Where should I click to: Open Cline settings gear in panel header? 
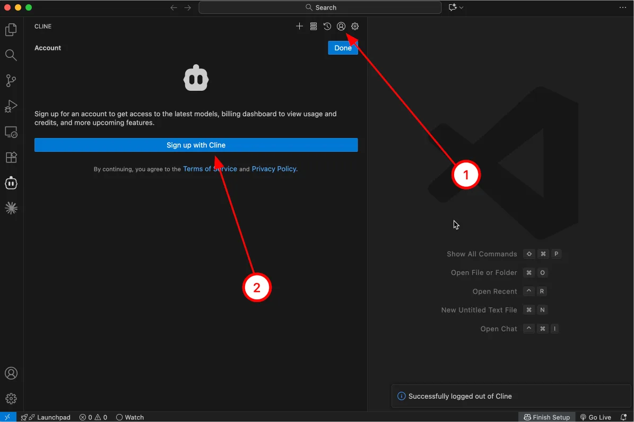[x=355, y=27]
